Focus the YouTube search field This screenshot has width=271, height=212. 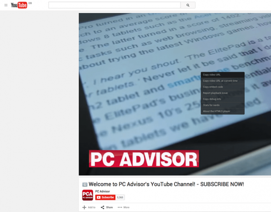pyautogui.click(x=114, y=5)
